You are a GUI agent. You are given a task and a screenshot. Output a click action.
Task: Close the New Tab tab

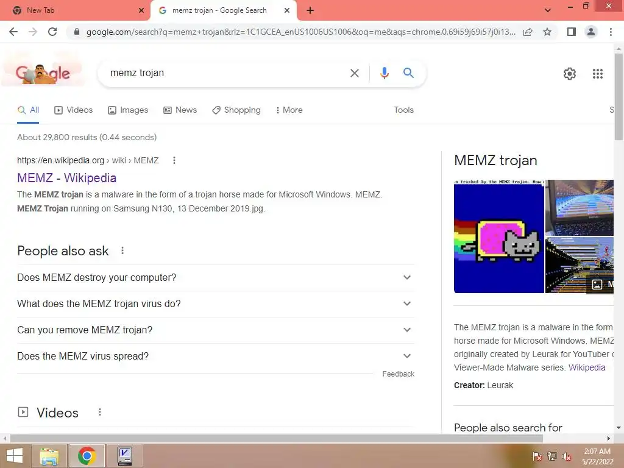141,11
